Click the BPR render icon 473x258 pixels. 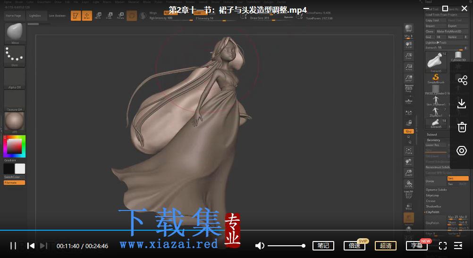[x=408, y=28]
